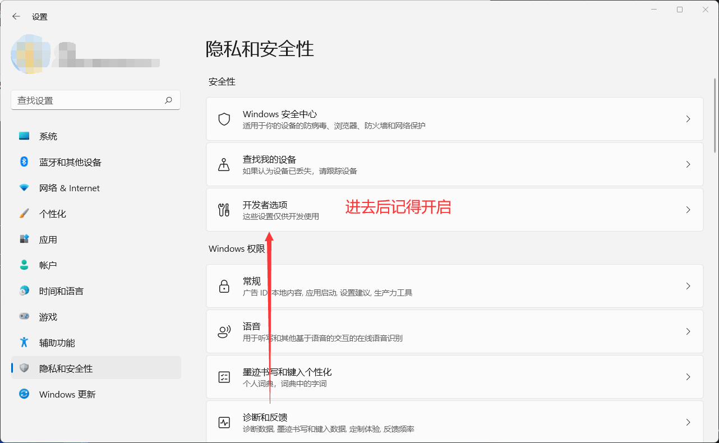
Task: Open 常规 using its right chevron
Action: [688, 286]
